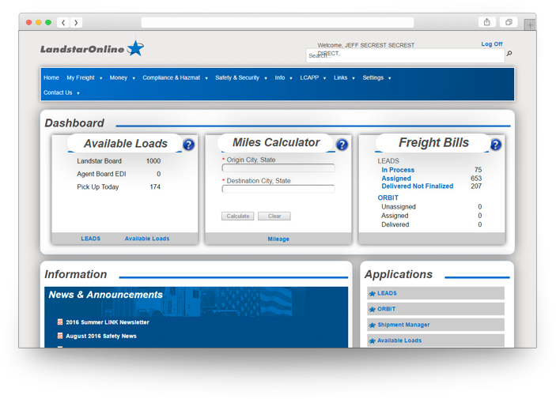Viewport: 556px width, 399px height.
Task: Click the search magnifier icon
Action: pyautogui.click(x=509, y=54)
